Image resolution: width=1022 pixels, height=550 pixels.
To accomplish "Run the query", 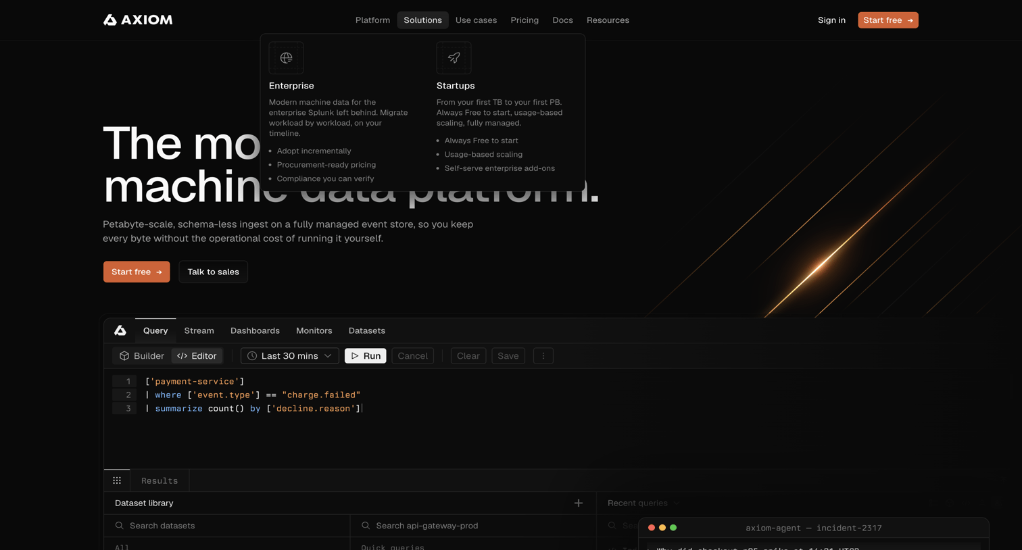I will coord(365,356).
